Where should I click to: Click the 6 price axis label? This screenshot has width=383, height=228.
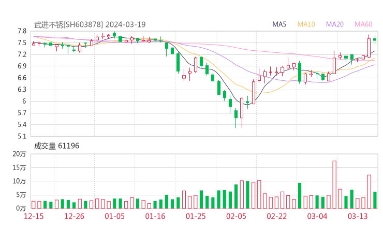click(x=24, y=101)
